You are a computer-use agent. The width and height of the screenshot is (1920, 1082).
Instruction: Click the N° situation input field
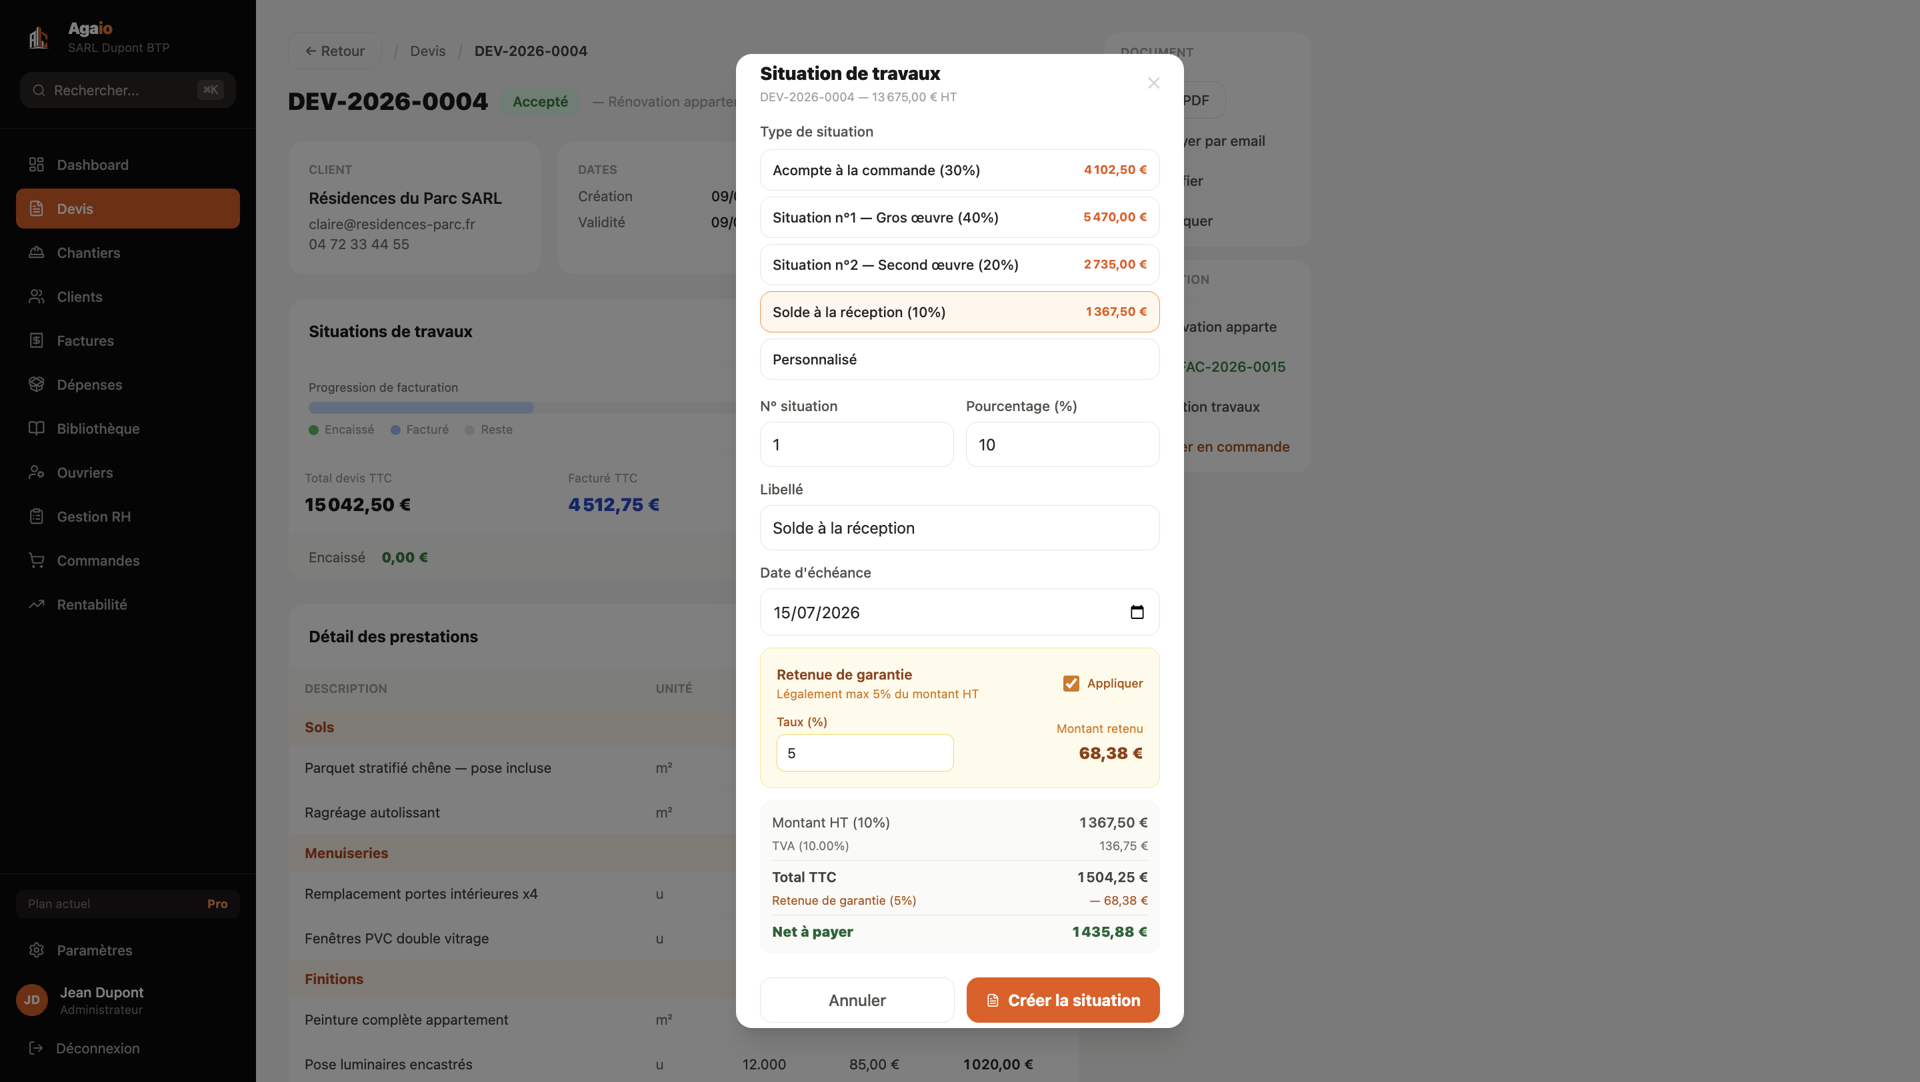point(857,444)
